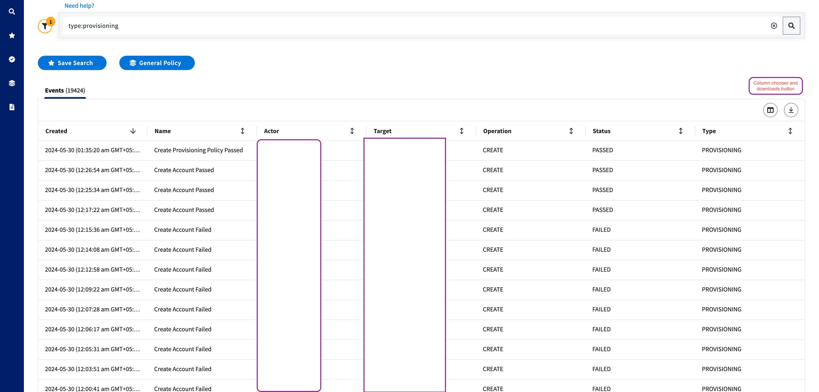The height and width of the screenshot is (392, 819).
Task: Sort by Created column arrow
Action: pyautogui.click(x=133, y=131)
